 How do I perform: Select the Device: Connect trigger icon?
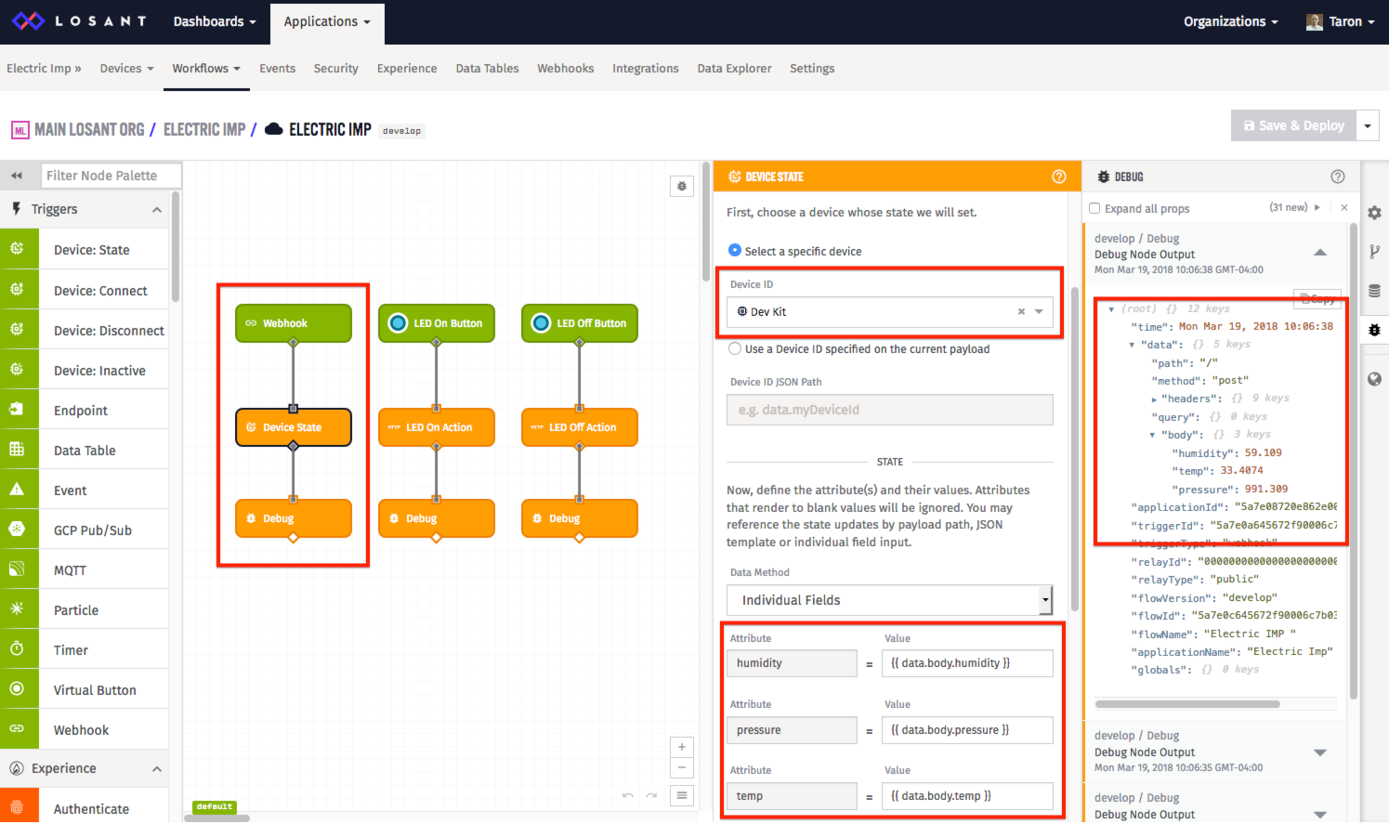click(x=18, y=290)
